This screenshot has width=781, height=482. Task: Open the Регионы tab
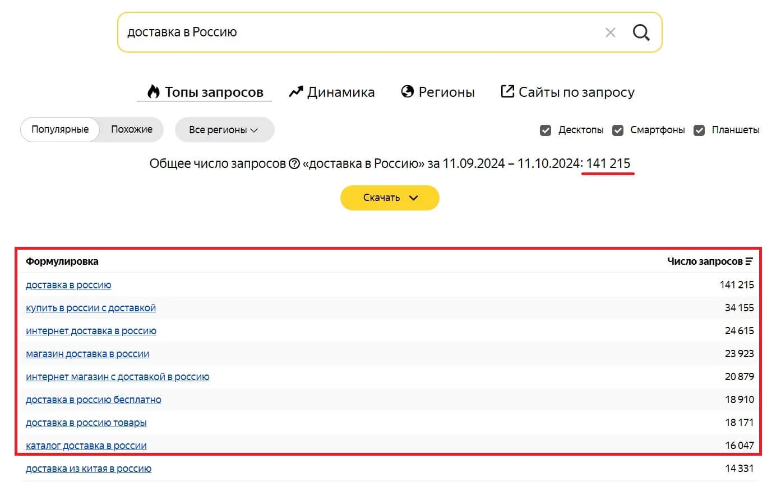[438, 92]
